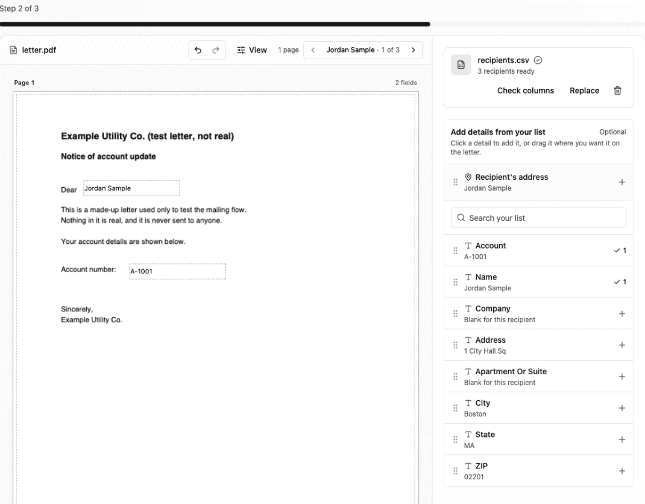Click the Name detail label
The height and width of the screenshot is (504, 645).
[486, 277]
